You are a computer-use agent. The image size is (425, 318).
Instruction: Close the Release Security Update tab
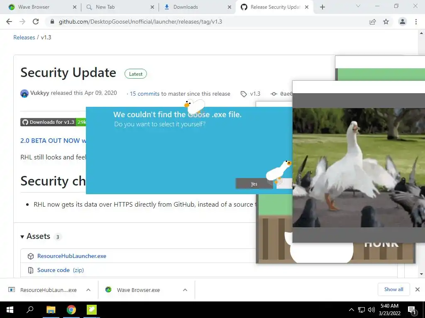click(307, 7)
